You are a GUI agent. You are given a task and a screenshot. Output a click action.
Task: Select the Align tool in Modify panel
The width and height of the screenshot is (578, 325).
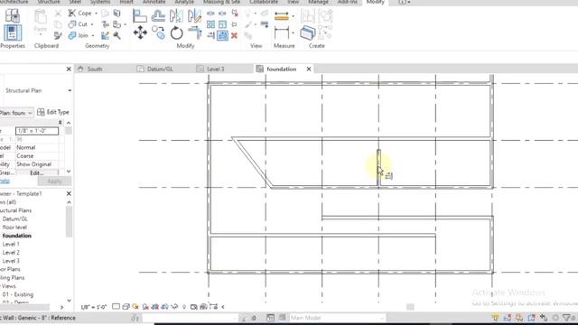pos(140,16)
